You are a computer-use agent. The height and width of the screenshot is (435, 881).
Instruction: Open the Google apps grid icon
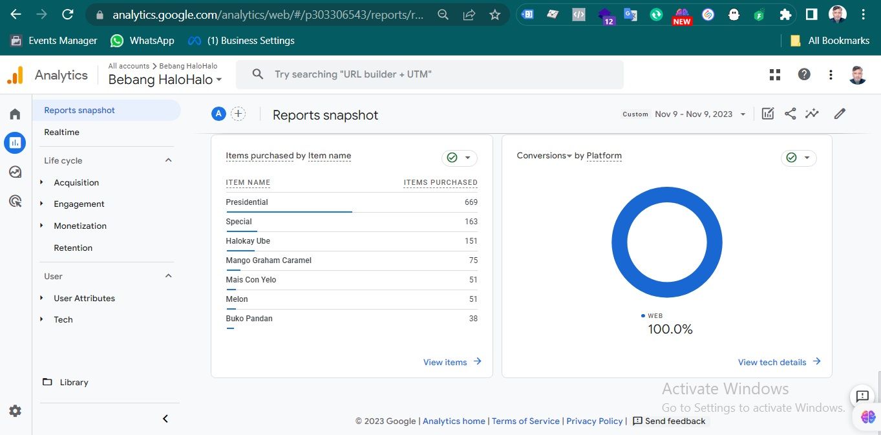775,75
